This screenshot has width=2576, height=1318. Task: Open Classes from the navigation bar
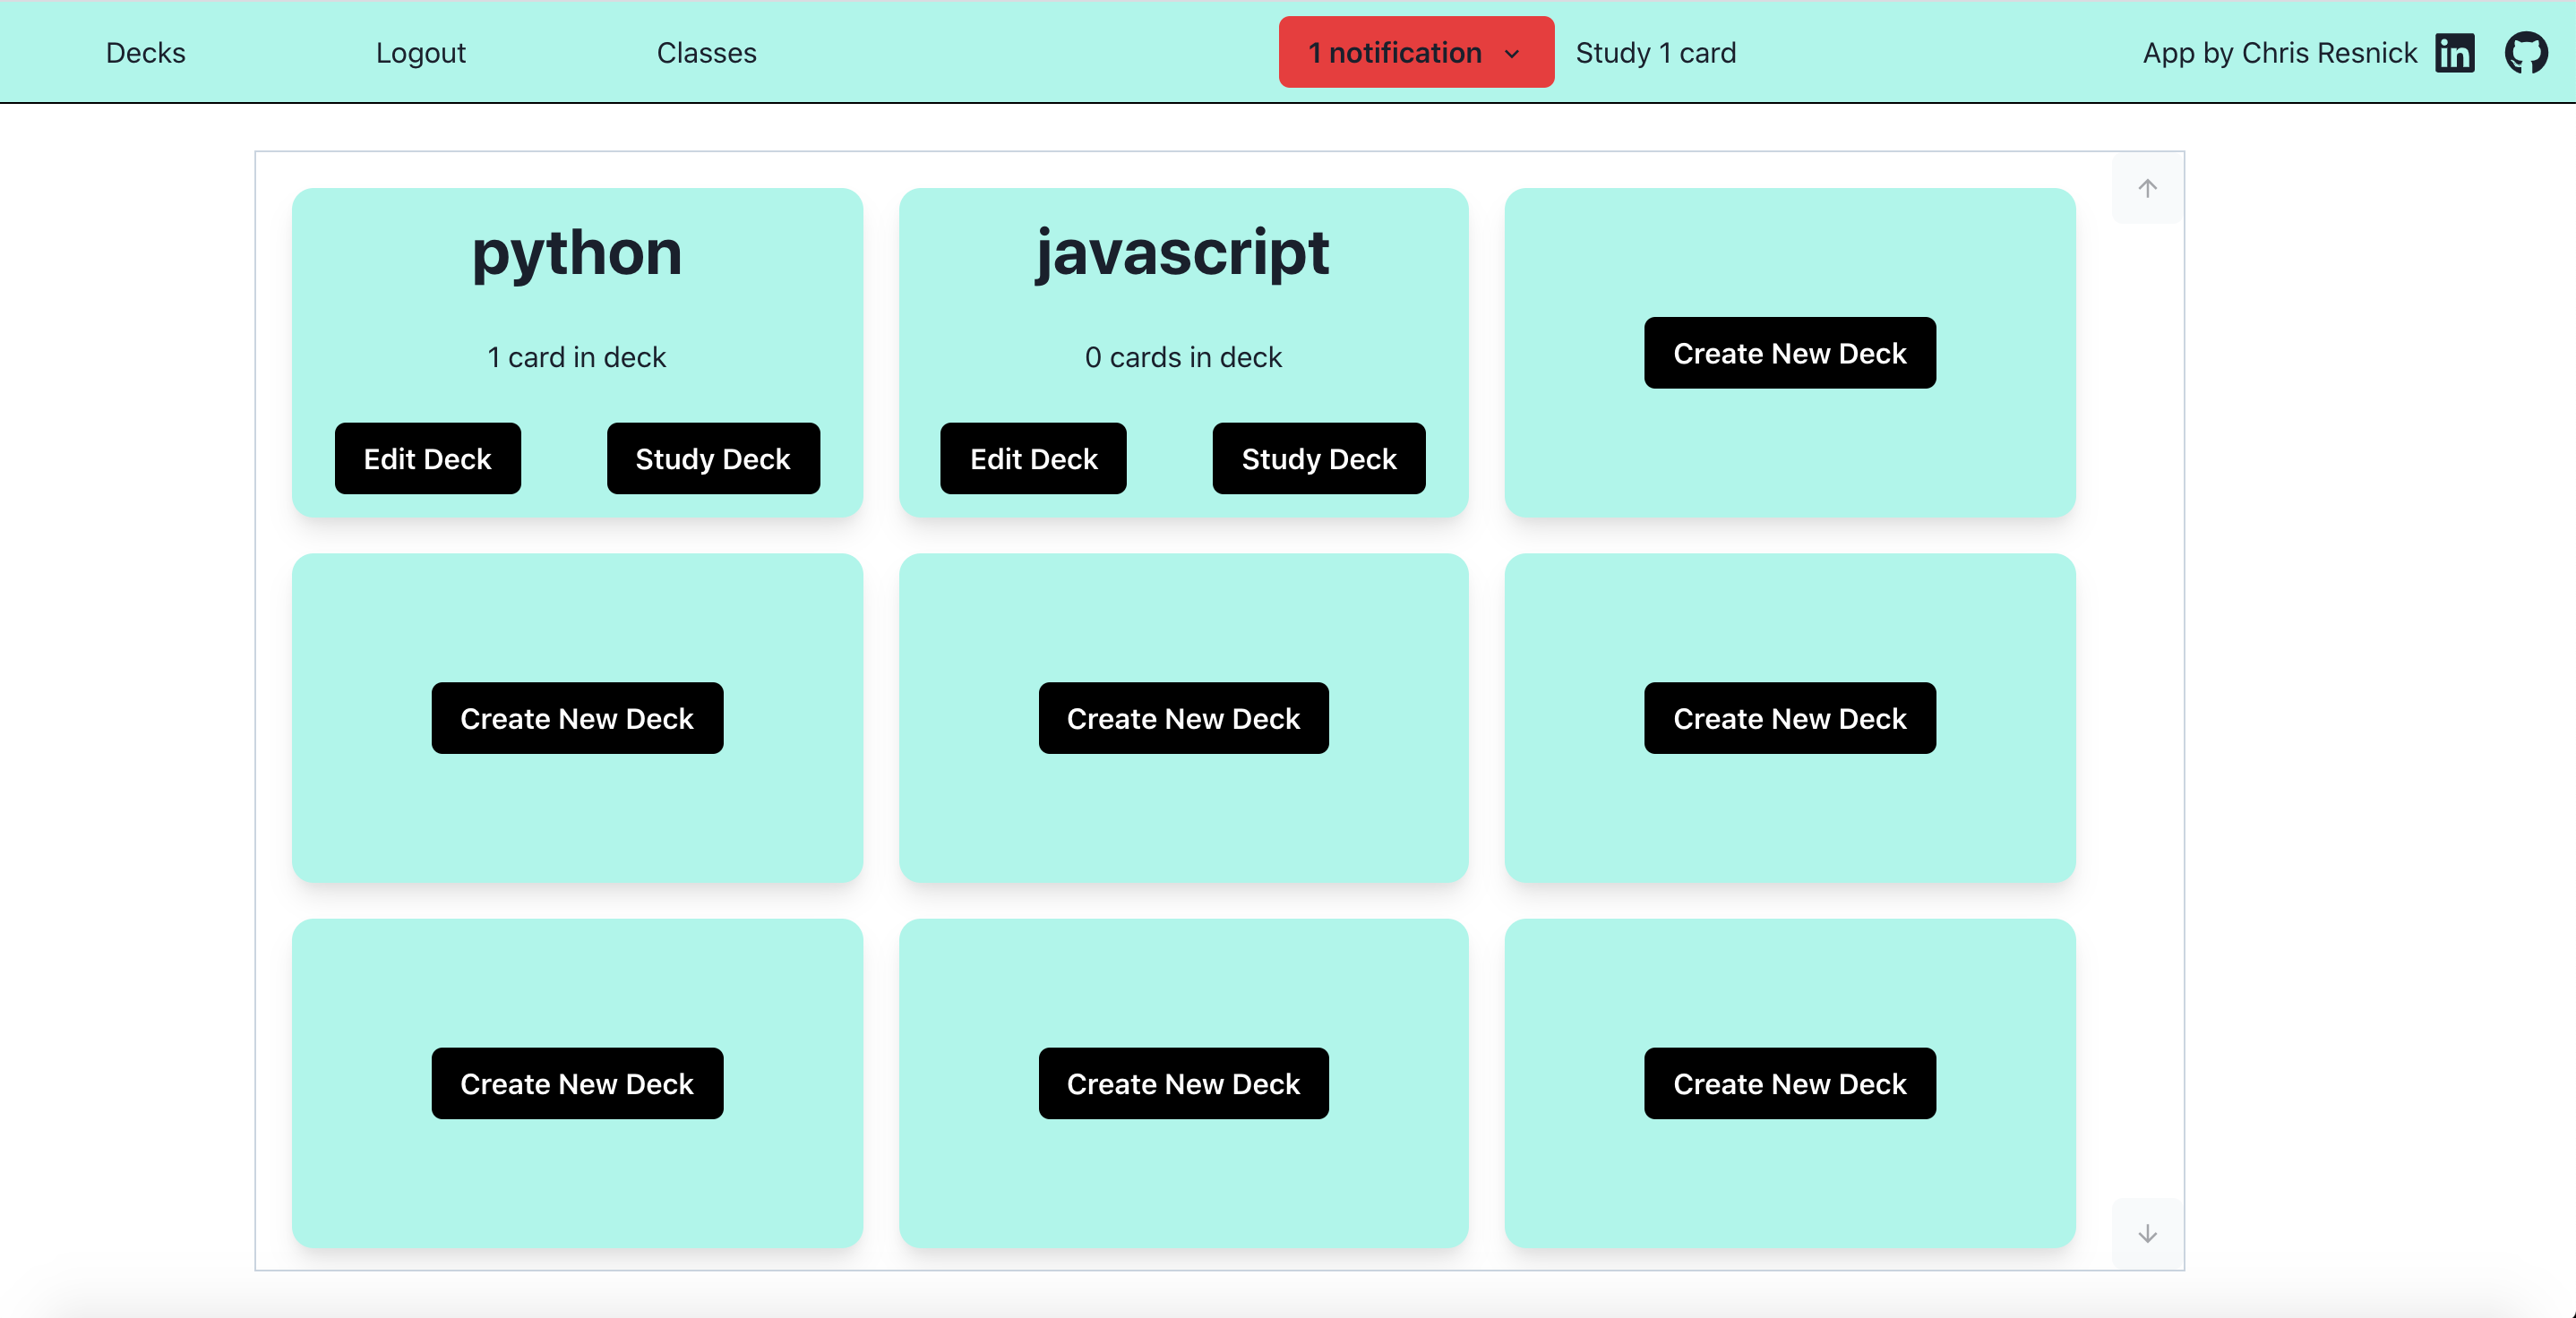pos(706,53)
